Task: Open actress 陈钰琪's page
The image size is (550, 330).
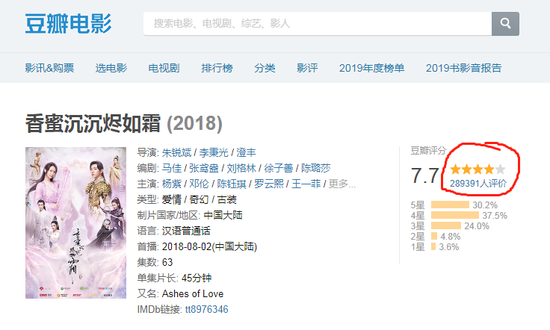Action: [232, 184]
